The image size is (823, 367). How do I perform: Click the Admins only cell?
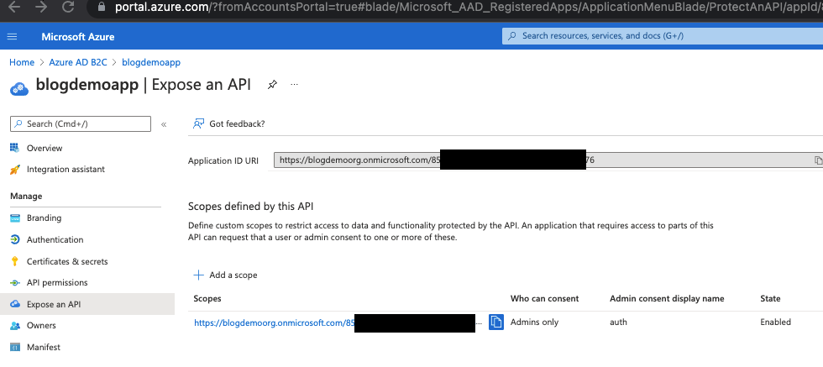534,322
